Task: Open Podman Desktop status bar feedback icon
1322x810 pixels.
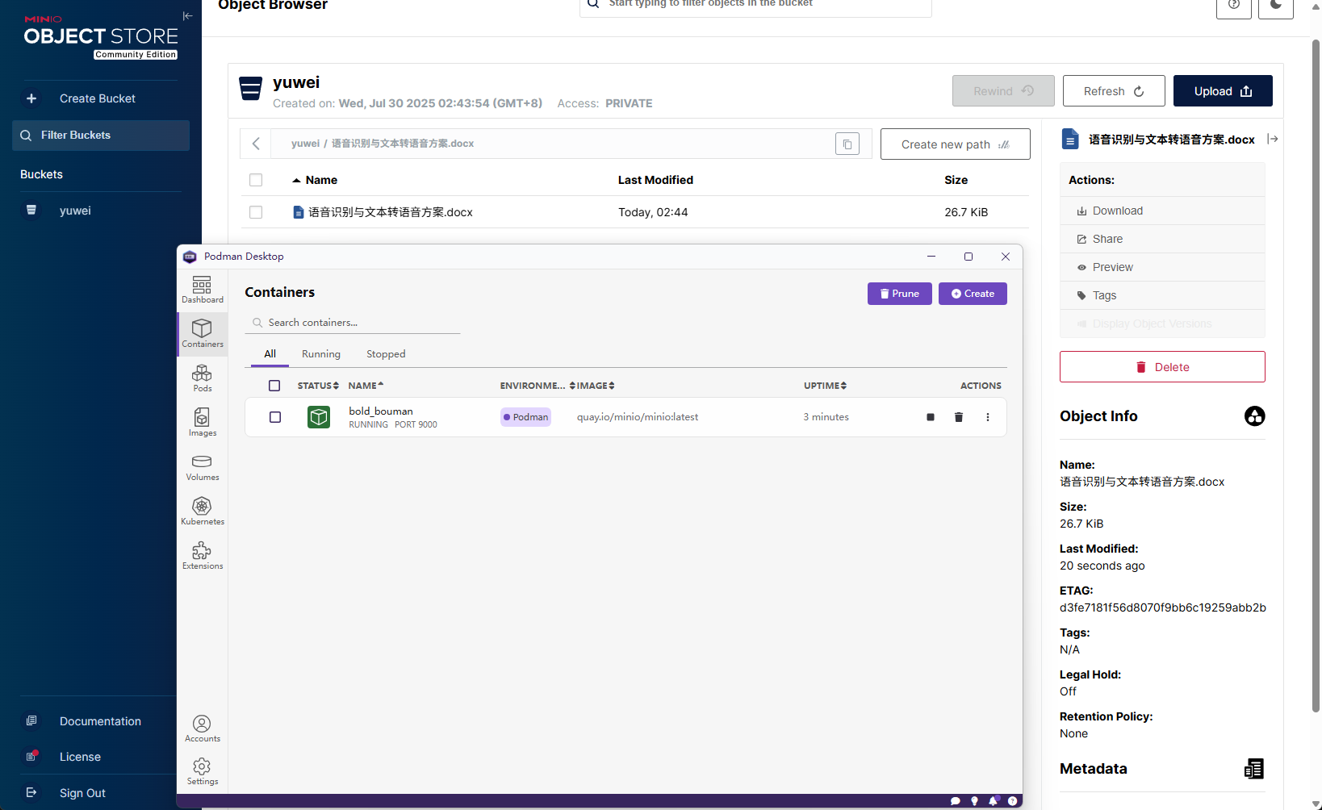Action: [x=956, y=801]
